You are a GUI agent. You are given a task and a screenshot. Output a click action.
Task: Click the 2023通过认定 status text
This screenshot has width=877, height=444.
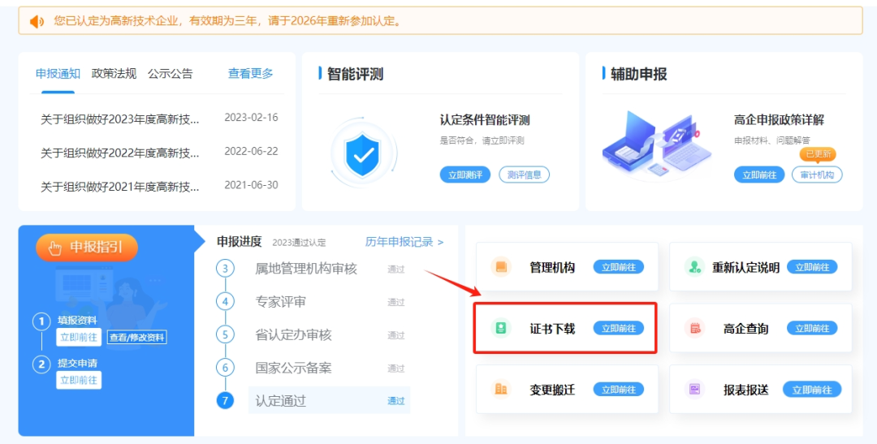coord(299,243)
